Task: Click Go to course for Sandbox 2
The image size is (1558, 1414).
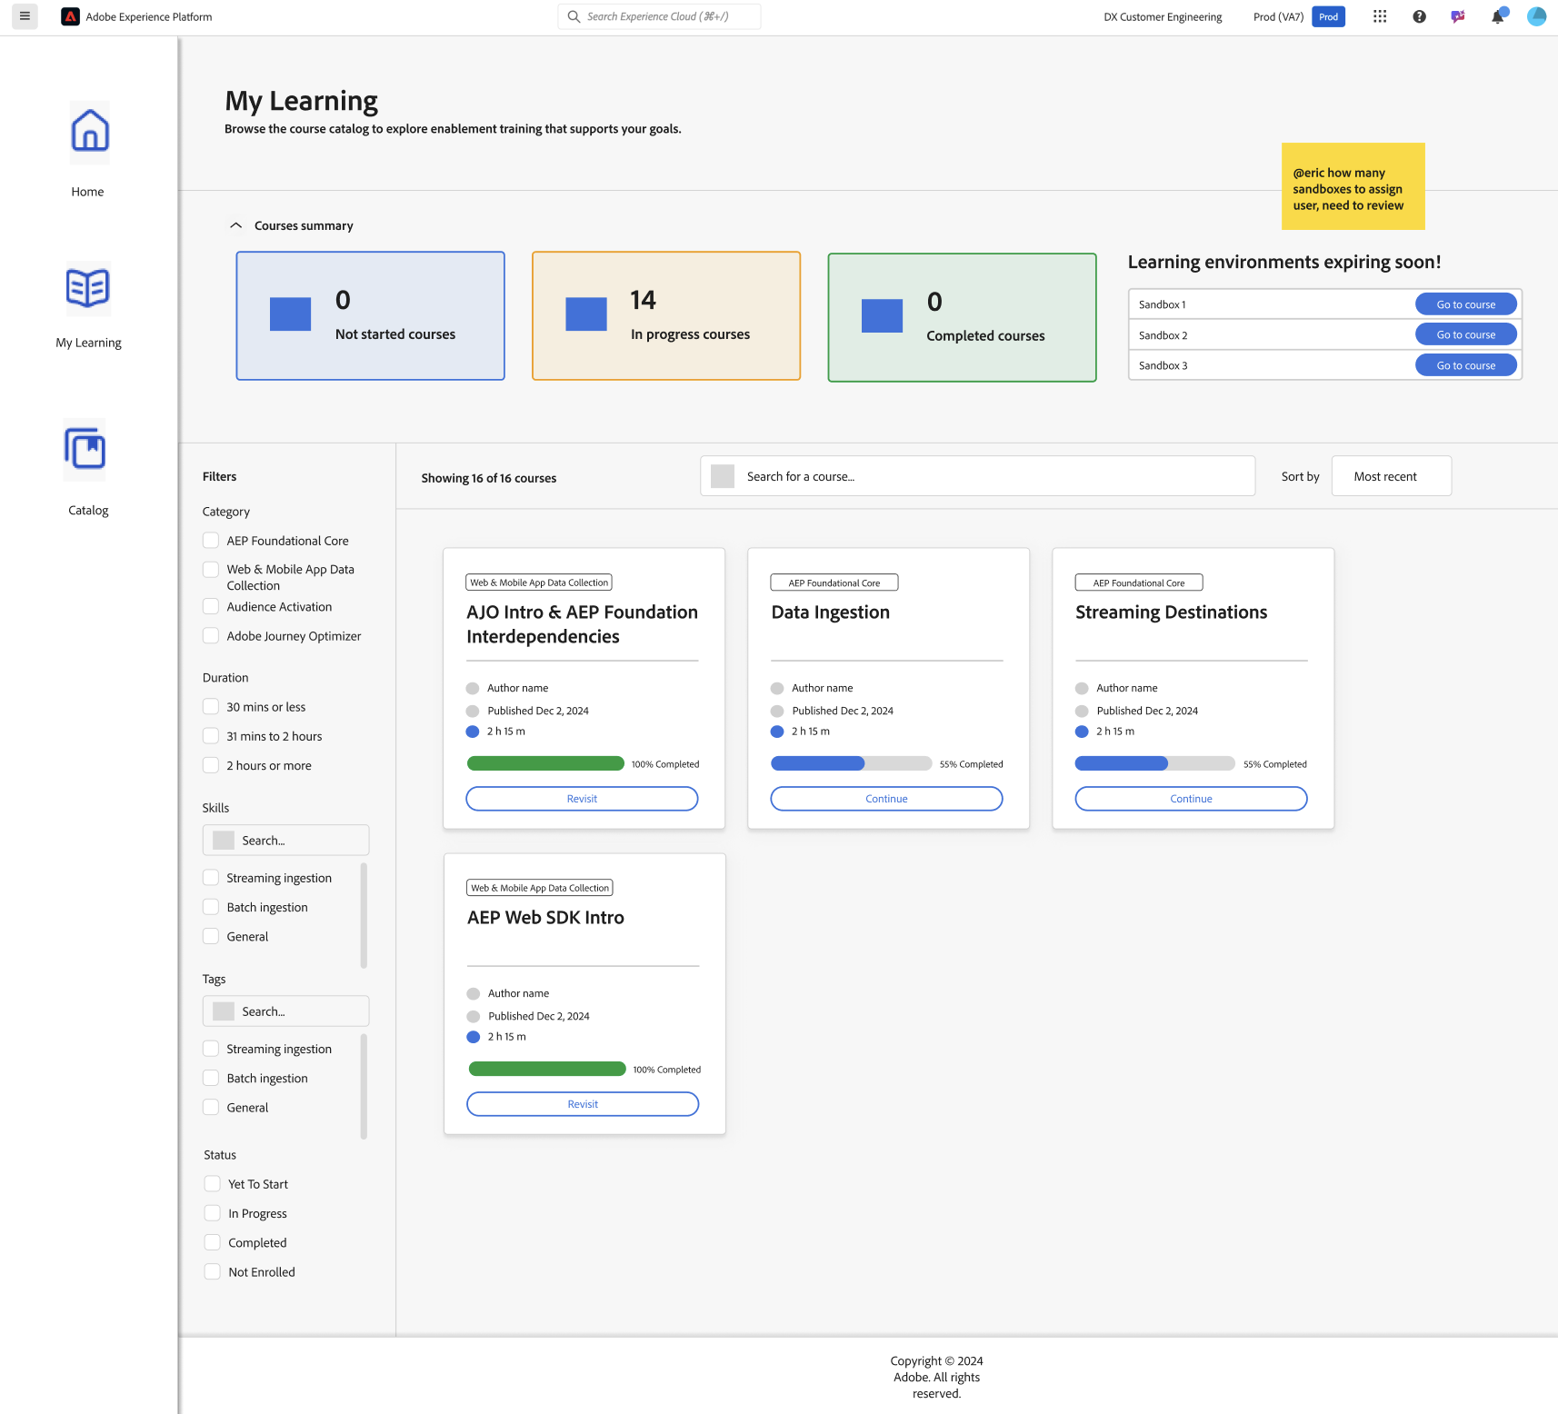Action: coord(1466,334)
